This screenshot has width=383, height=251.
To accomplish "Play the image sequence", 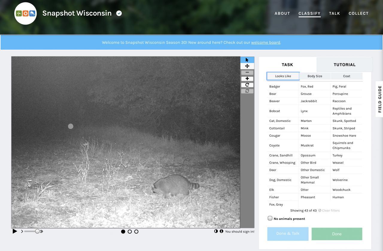I will (x=15, y=231).
